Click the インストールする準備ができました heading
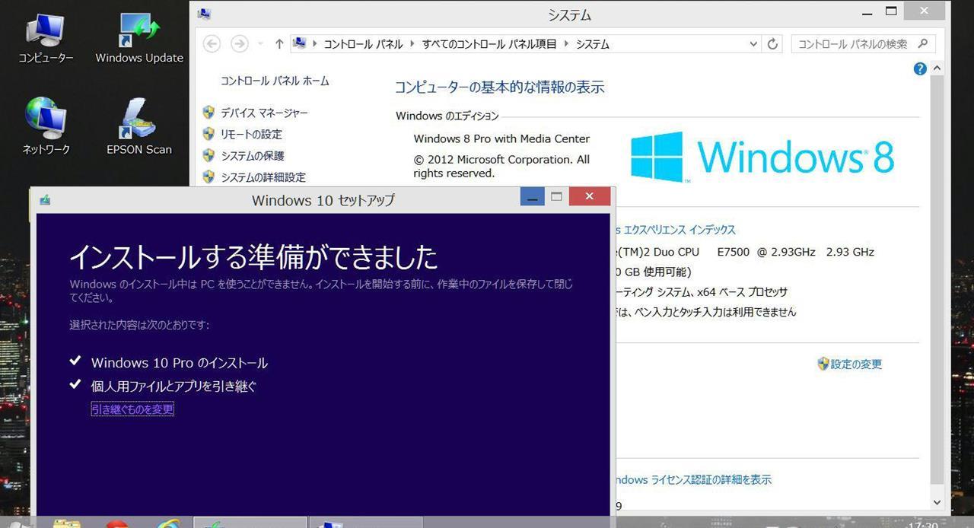The width and height of the screenshot is (974, 528). pos(253,256)
